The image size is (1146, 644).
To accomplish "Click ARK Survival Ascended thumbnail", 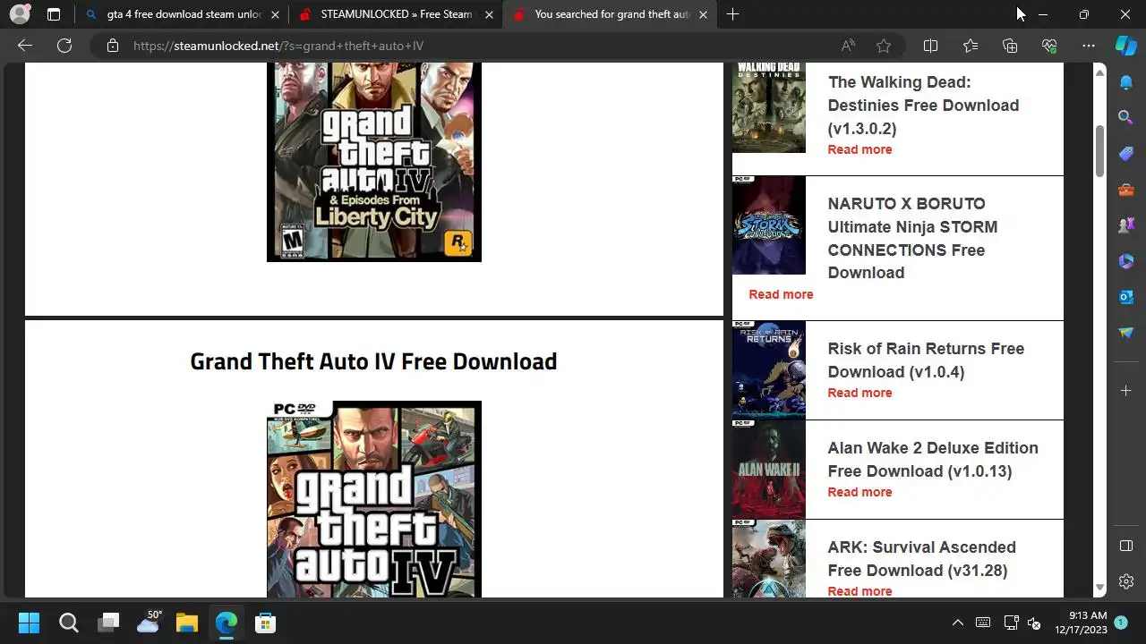I will point(769,558).
